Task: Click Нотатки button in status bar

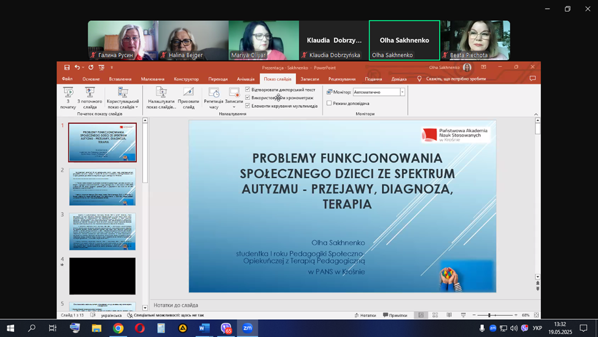Action: pos(365,315)
